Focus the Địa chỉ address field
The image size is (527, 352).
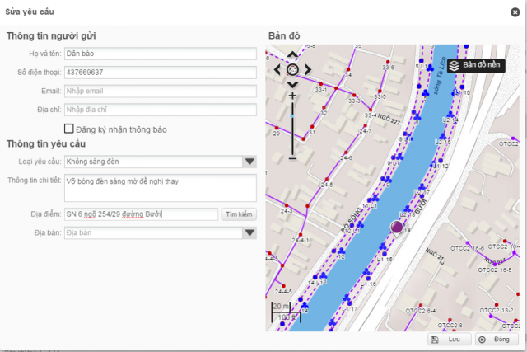coord(161,109)
